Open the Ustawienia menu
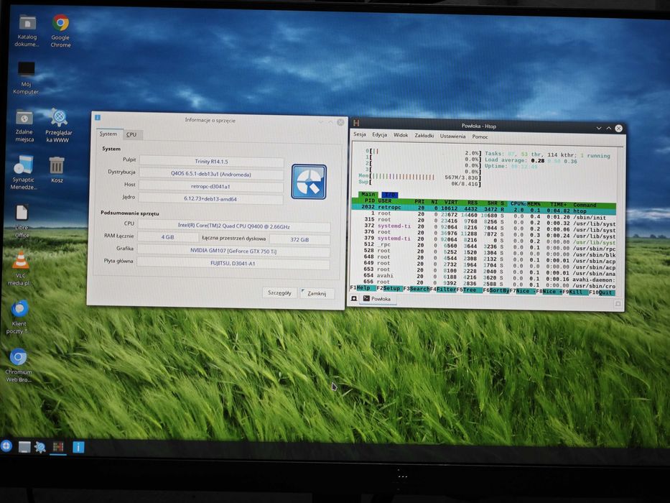This screenshot has width=670, height=503. pos(452,136)
